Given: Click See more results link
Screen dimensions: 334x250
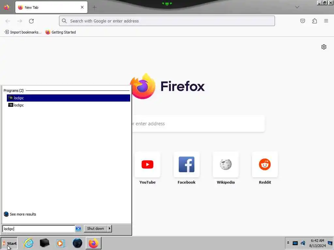Looking at the screenshot, I should click(20, 214).
